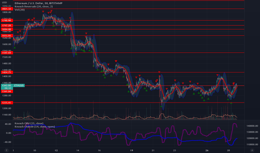The image size is (260, 153).
Task: Click the 23 date label on time axis
Action: pos(174,150)
